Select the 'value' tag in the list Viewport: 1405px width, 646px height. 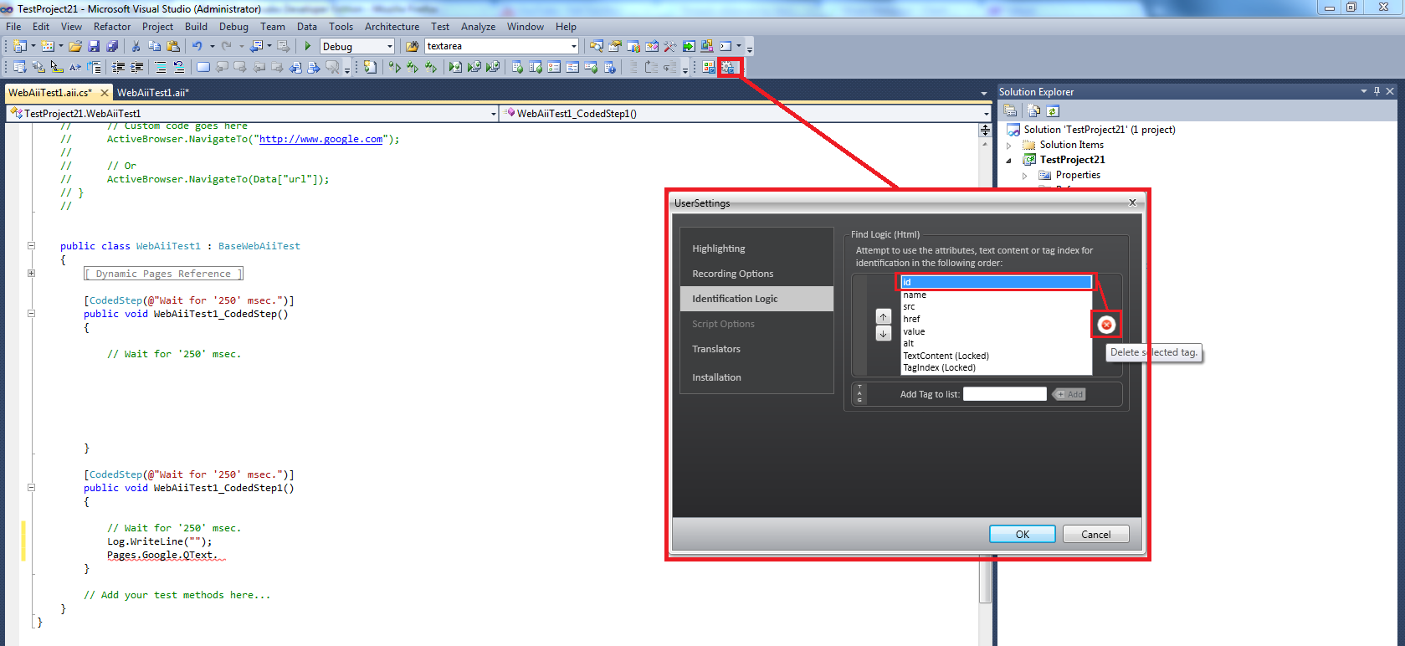point(996,331)
